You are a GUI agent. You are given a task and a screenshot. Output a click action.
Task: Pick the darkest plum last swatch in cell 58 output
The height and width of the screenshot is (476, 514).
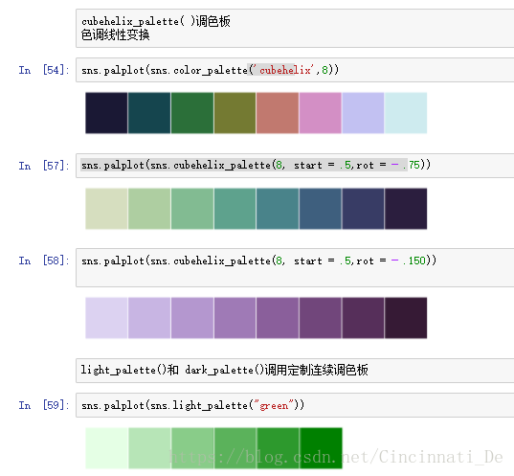click(x=406, y=318)
